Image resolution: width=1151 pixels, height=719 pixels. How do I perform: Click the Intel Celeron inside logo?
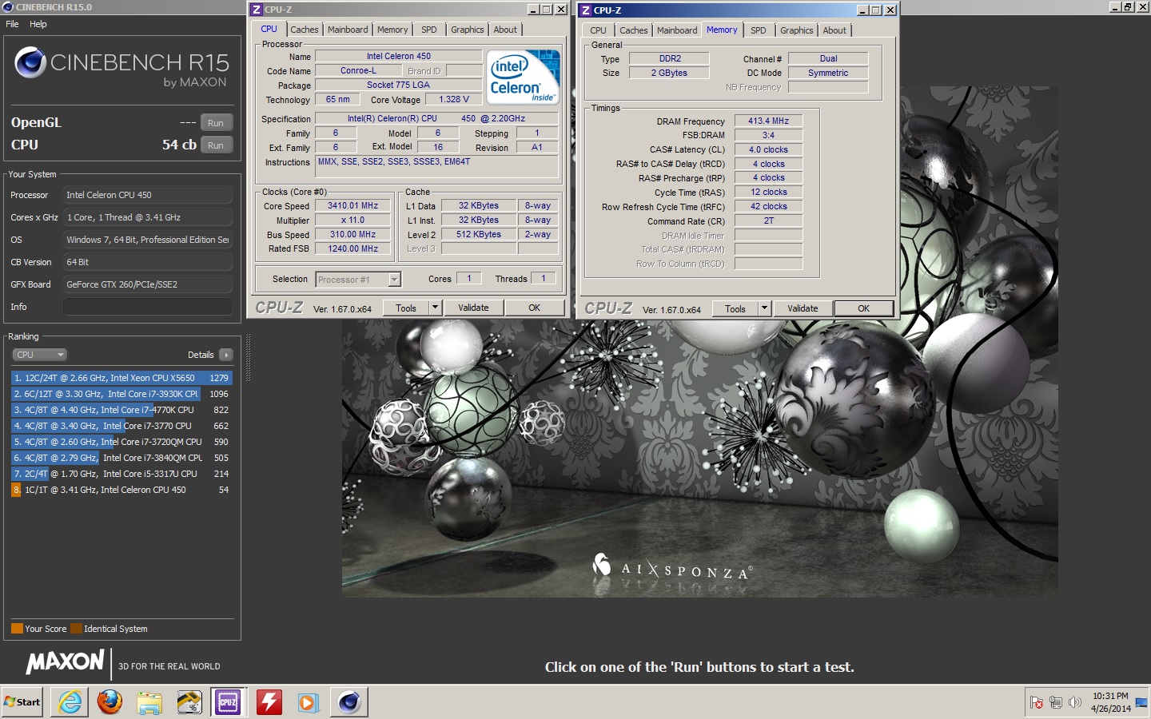524,77
